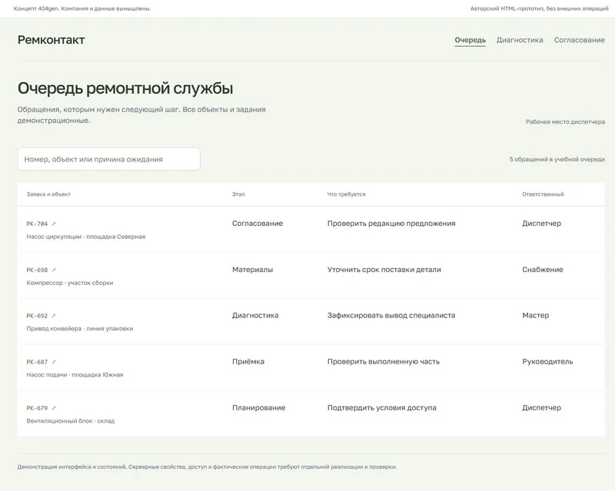Screen dimensions: 615x491
Task: Click Уточнить срок поставки детали
Action: [x=384, y=270]
